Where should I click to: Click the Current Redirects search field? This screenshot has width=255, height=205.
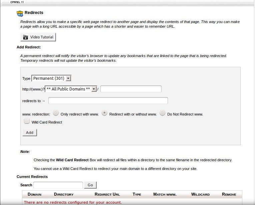[58, 185]
